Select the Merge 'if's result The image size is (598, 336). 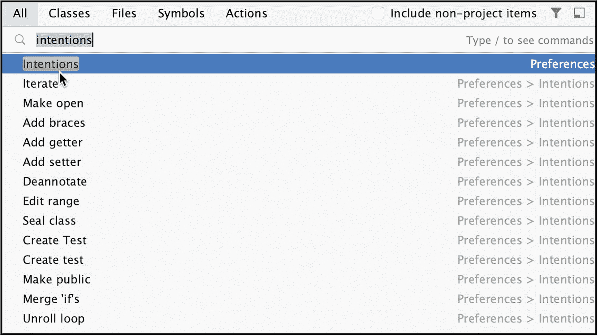pyautogui.click(x=299, y=299)
